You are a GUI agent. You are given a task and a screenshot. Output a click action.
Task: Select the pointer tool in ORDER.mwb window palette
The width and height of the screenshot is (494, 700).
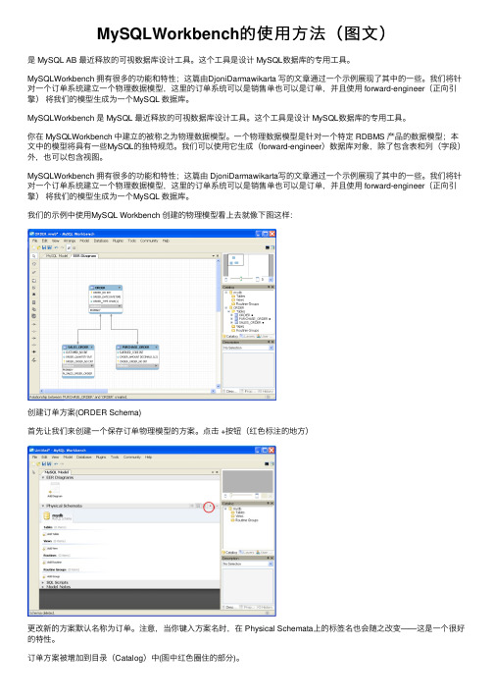pyautogui.click(x=34, y=256)
